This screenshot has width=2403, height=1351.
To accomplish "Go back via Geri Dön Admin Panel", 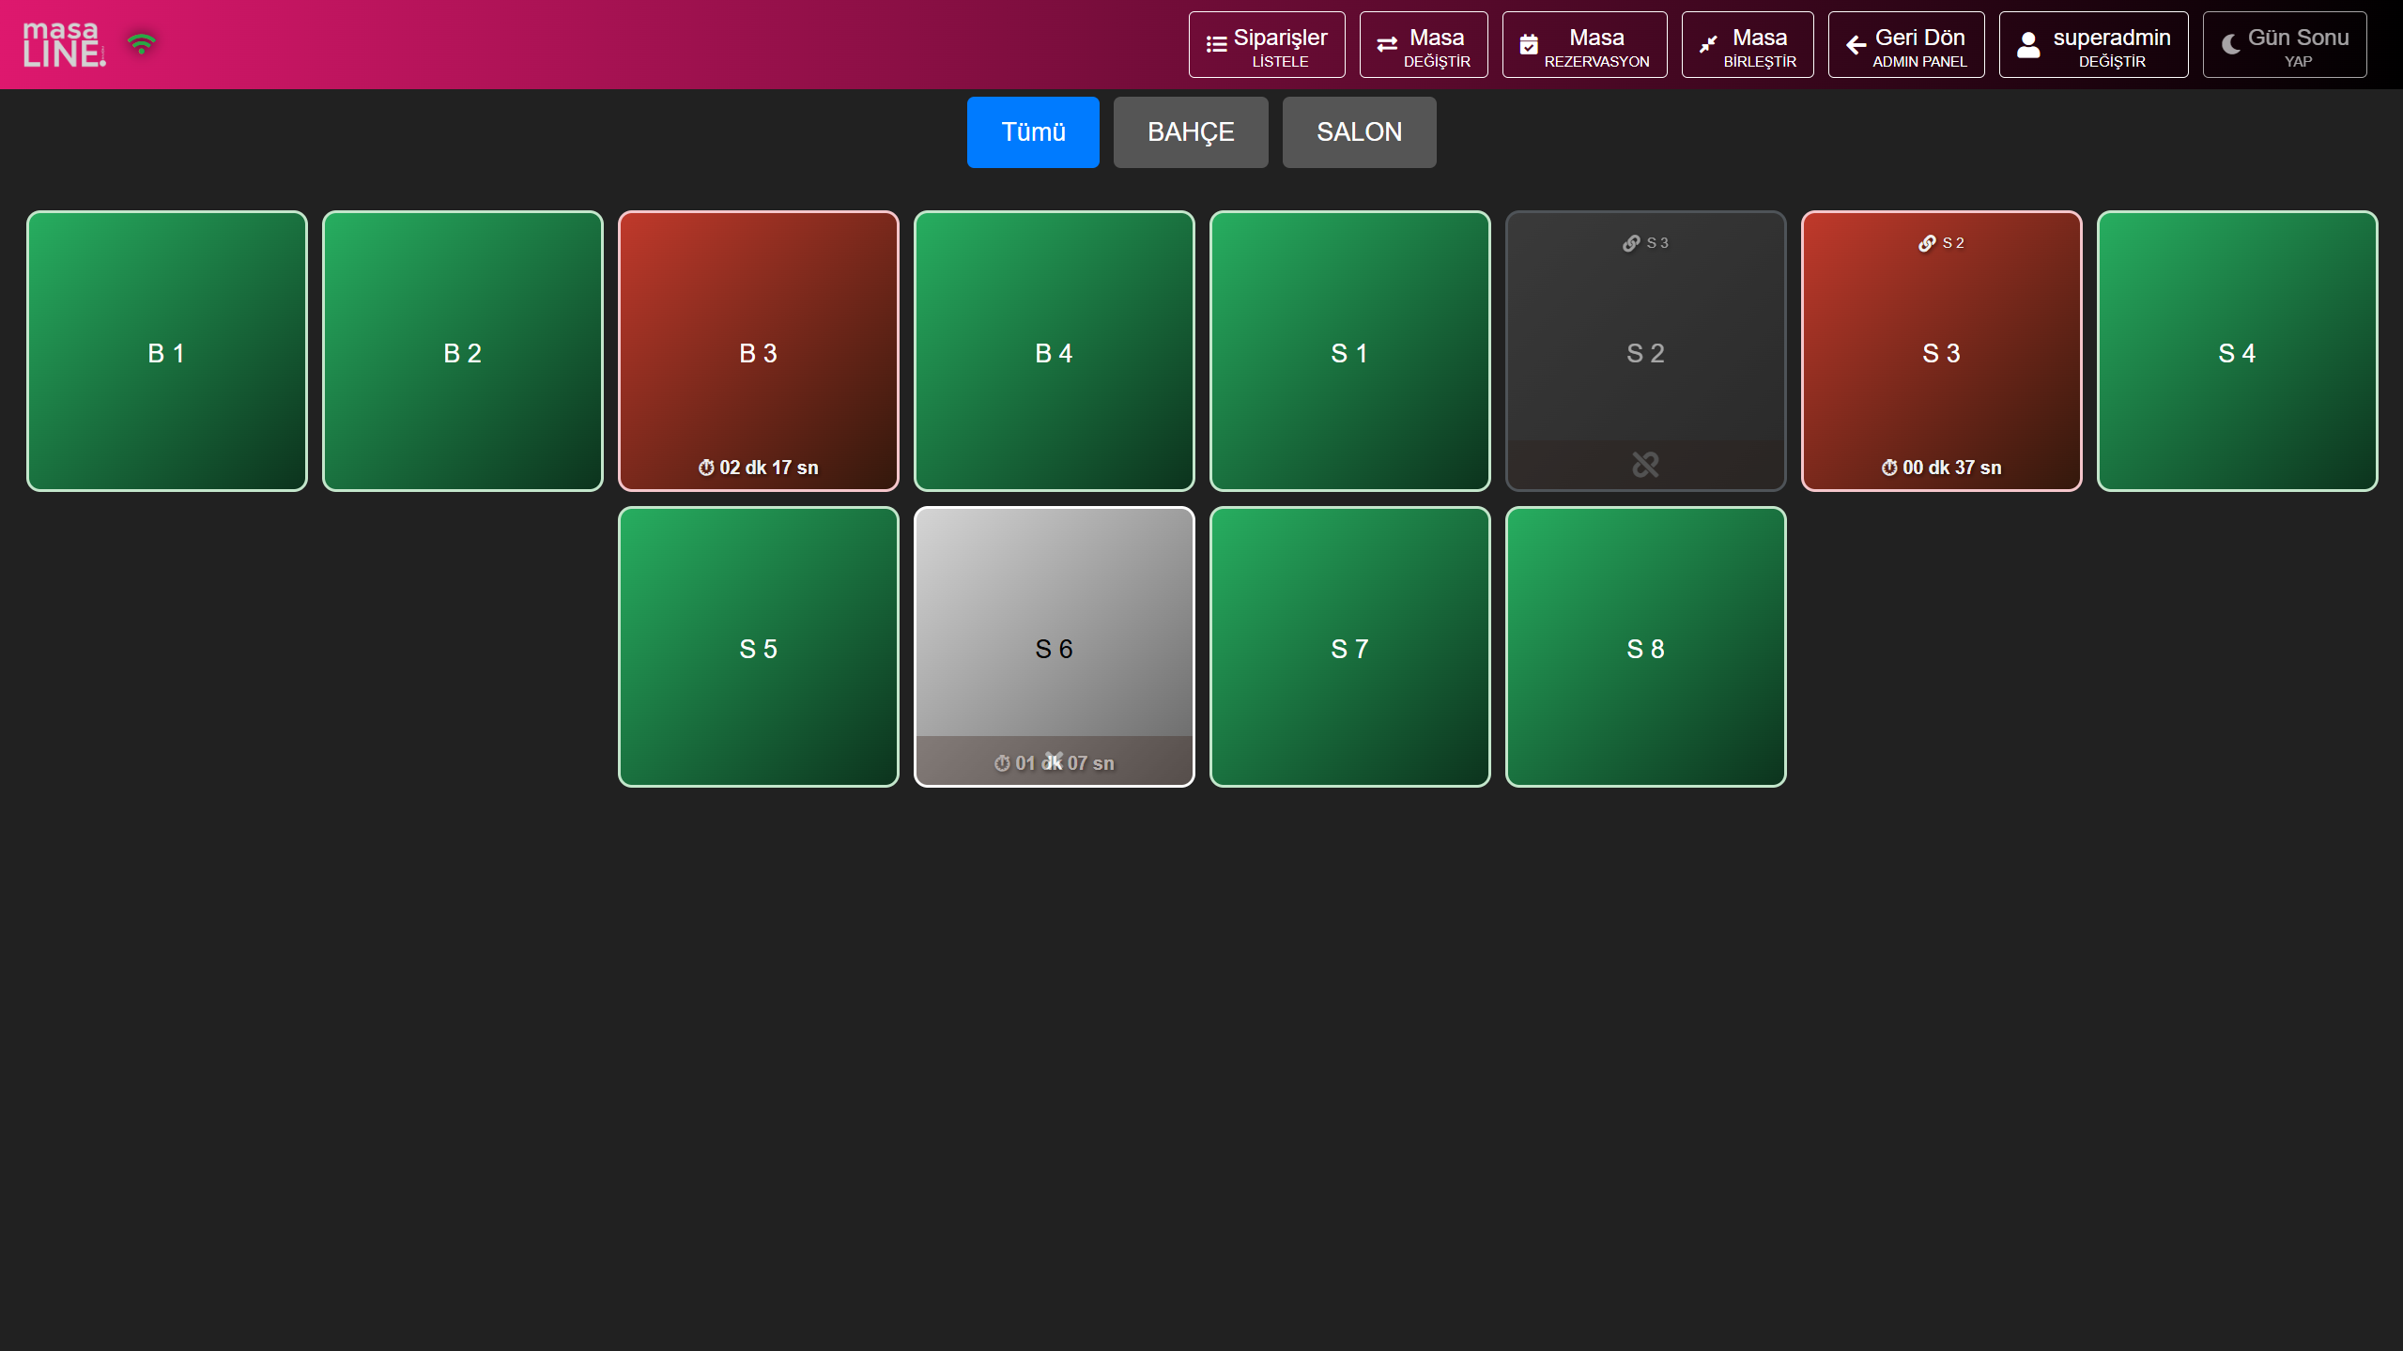I will click(1905, 44).
